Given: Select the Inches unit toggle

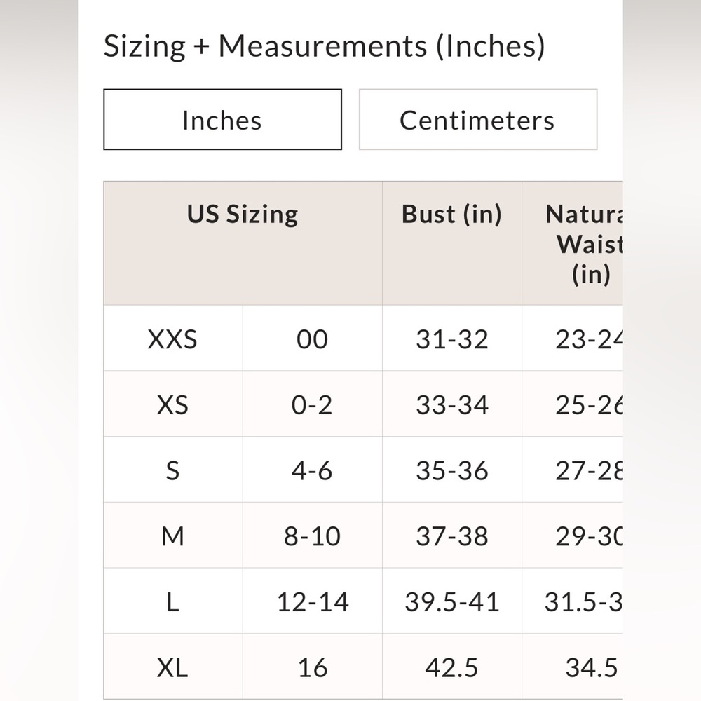Looking at the screenshot, I should 223,119.
